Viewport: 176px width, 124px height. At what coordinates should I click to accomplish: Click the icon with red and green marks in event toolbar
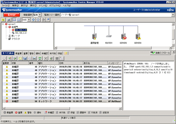coord(10,58)
